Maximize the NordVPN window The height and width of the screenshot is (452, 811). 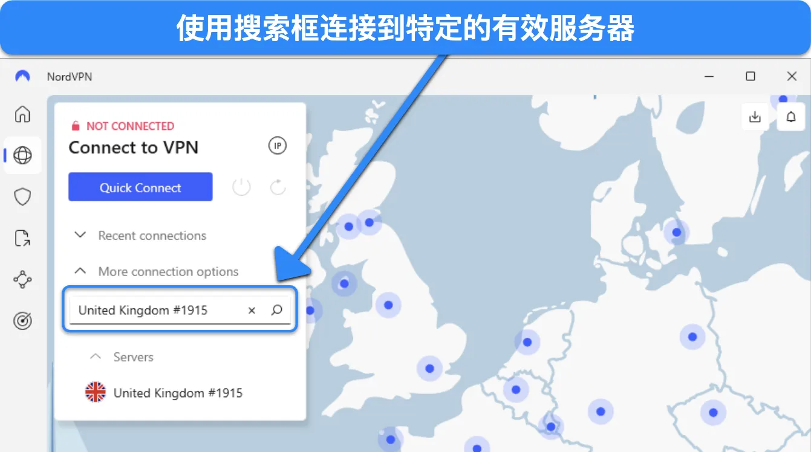[x=751, y=76]
